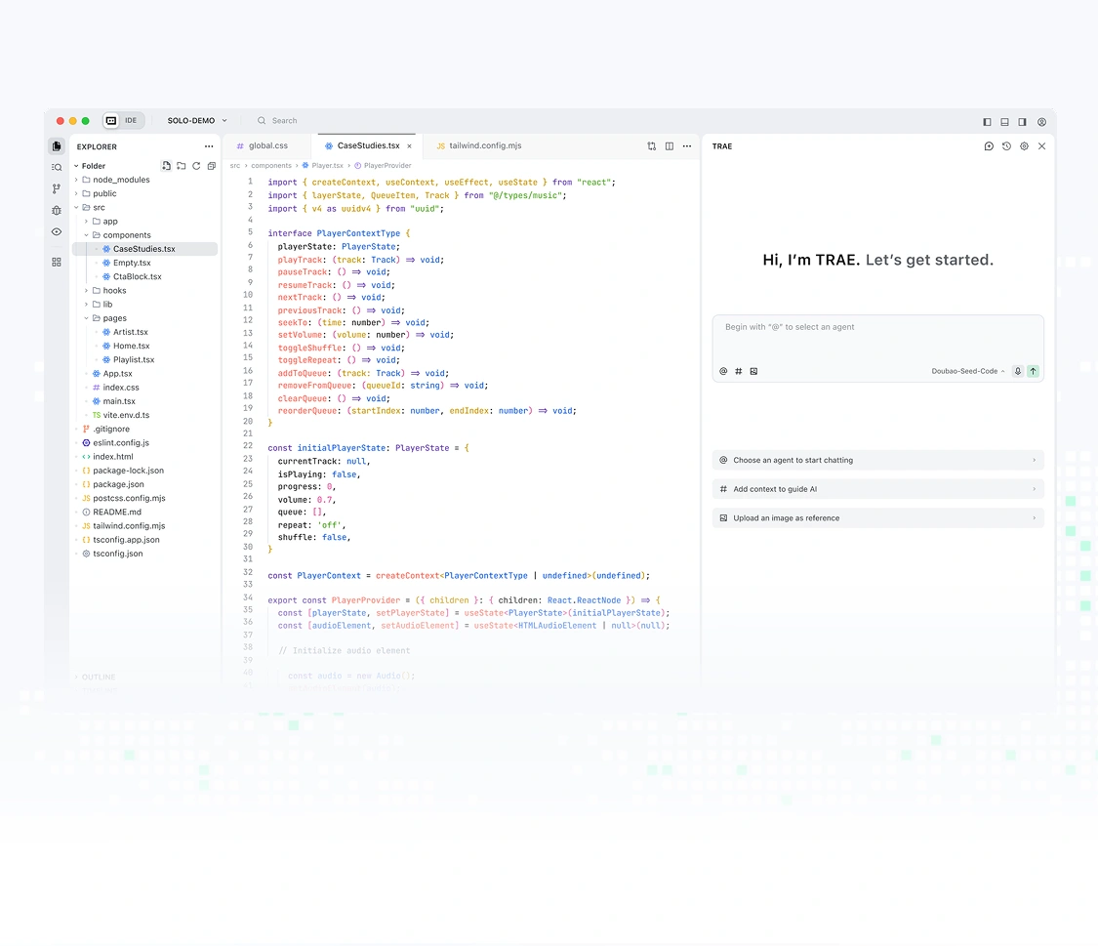Click the New File icon in Explorer
Image resolution: width=1098 pixels, height=946 pixels.
point(167,166)
